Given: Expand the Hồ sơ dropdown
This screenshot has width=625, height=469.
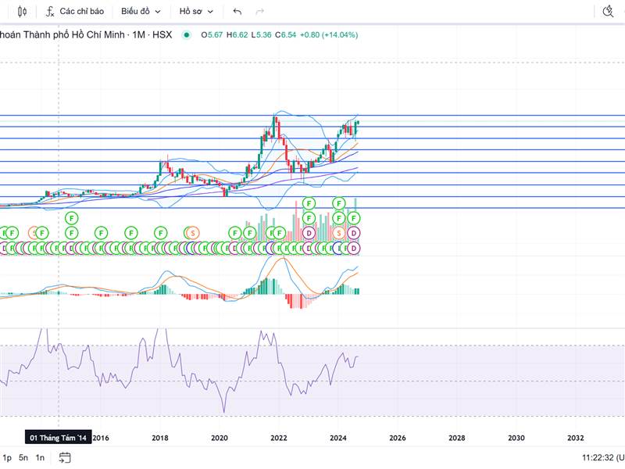Looking at the screenshot, I should pyautogui.click(x=196, y=12).
